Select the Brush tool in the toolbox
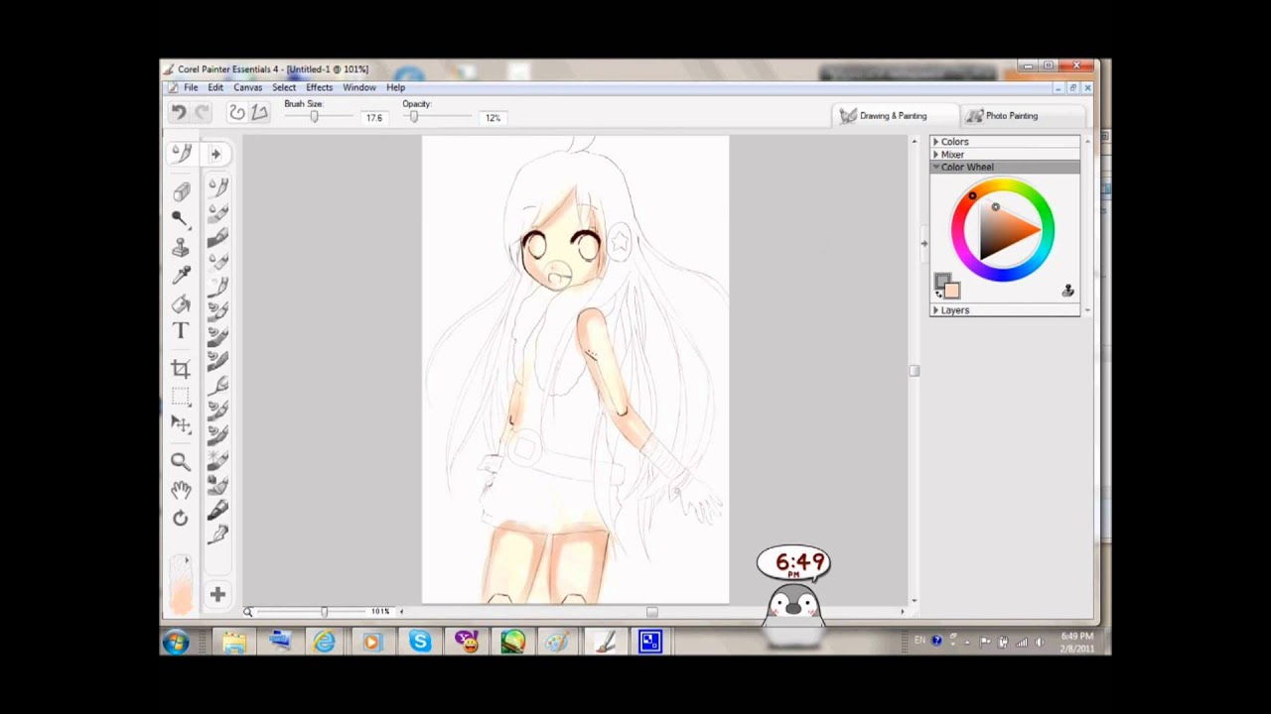 [182, 153]
